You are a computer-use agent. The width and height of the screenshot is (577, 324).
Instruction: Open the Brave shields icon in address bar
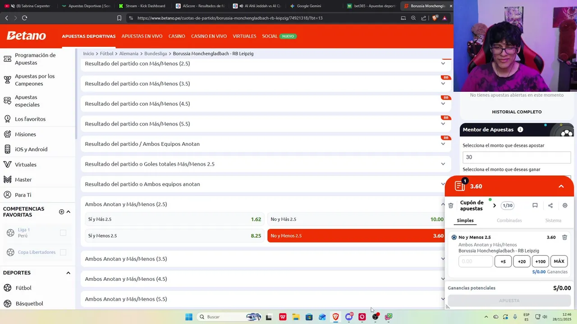tap(435, 18)
